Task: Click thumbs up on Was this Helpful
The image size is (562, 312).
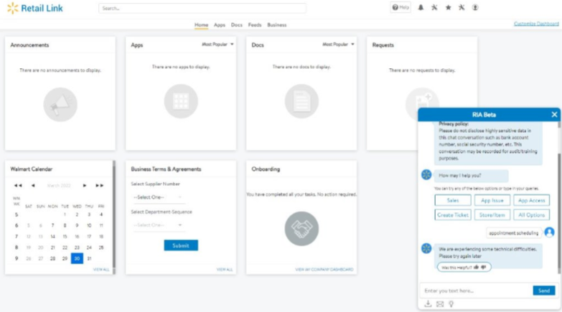Action: coord(476,268)
